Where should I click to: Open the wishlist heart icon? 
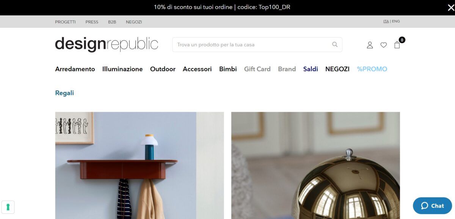pyautogui.click(x=384, y=45)
